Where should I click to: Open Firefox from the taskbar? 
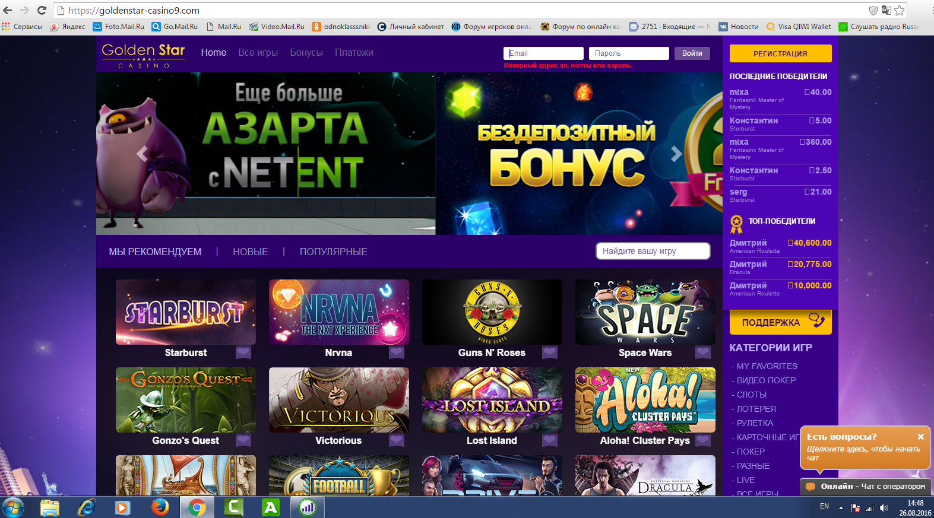pos(160,507)
